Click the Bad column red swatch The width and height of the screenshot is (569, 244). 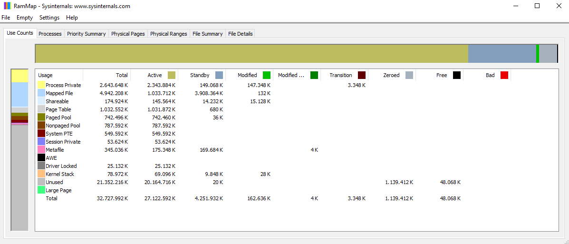coord(504,75)
